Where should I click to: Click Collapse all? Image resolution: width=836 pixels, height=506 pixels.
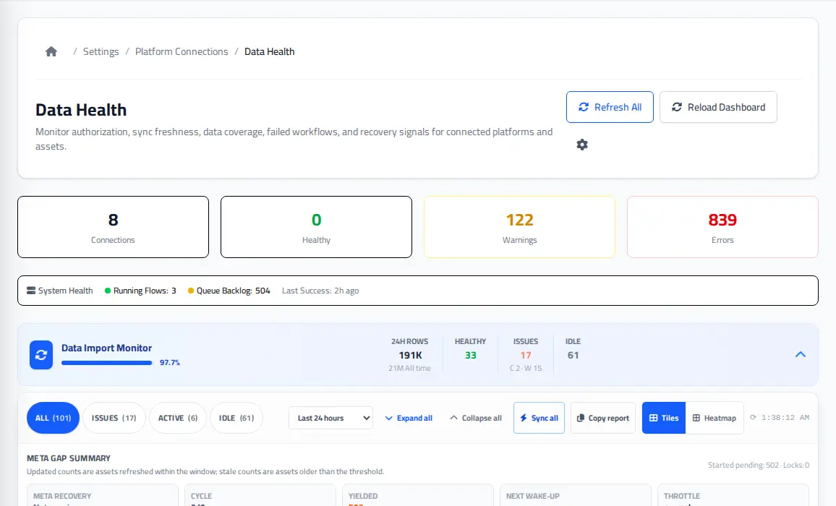(x=476, y=418)
